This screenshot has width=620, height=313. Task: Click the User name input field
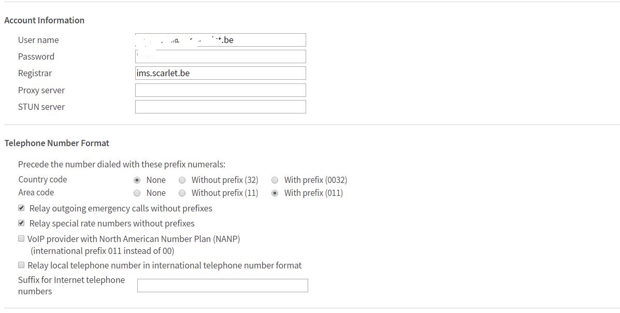click(220, 40)
